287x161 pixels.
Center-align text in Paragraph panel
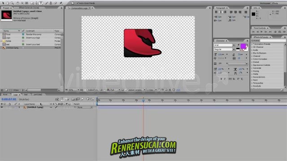pyautogui.click(x=221, y=12)
